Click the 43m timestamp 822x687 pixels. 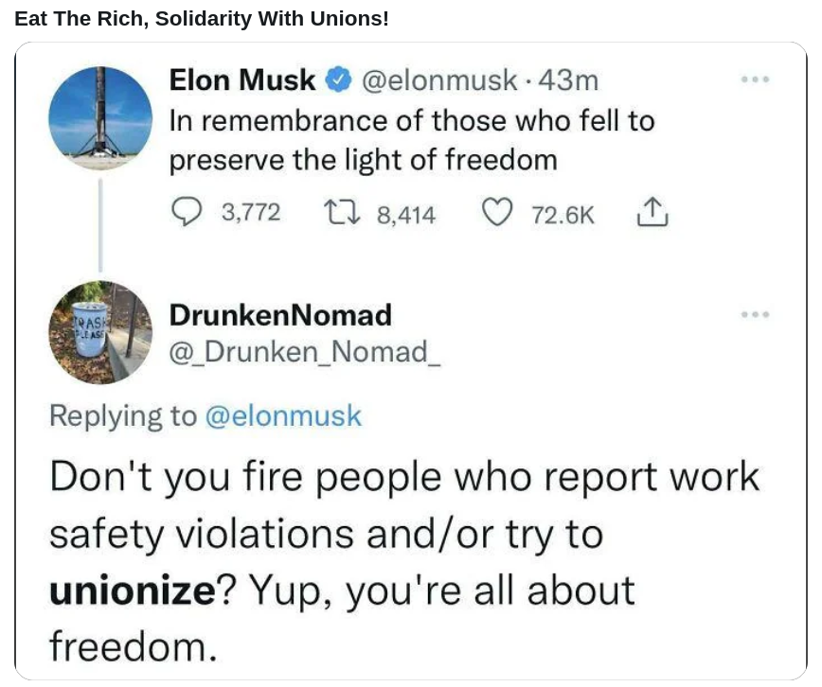point(568,80)
